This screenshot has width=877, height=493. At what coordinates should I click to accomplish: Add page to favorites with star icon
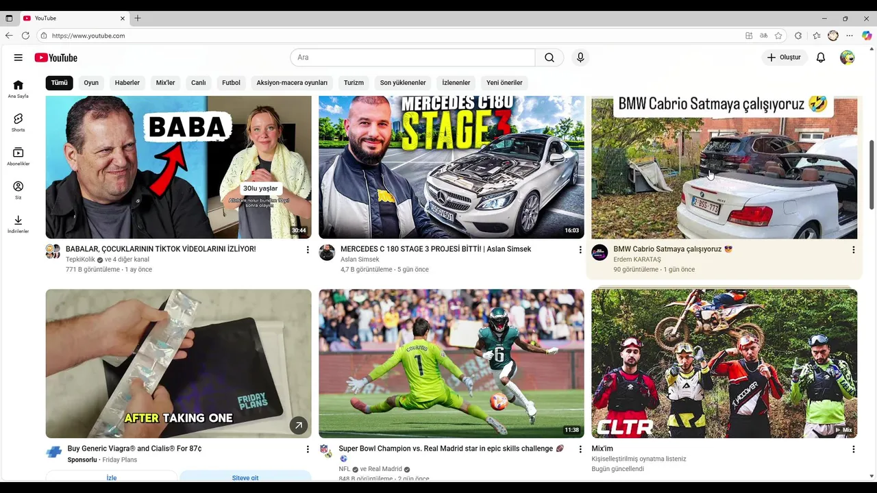[778, 36]
